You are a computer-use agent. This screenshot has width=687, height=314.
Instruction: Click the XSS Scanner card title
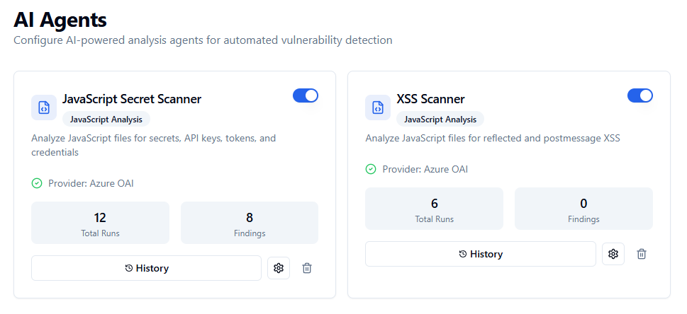(431, 99)
